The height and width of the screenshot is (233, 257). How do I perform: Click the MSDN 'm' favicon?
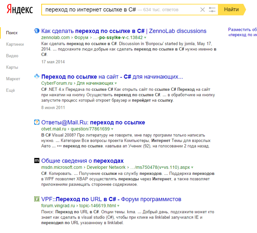click(37, 160)
